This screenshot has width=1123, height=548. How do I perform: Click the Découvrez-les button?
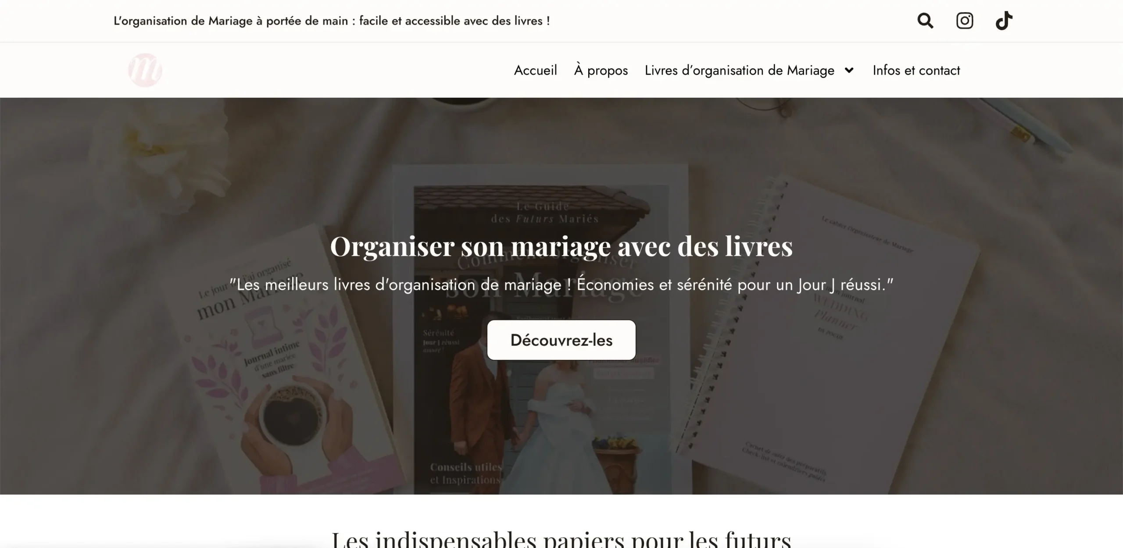tap(561, 340)
